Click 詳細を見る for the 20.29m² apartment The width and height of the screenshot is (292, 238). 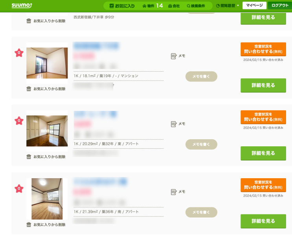[263, 153]
